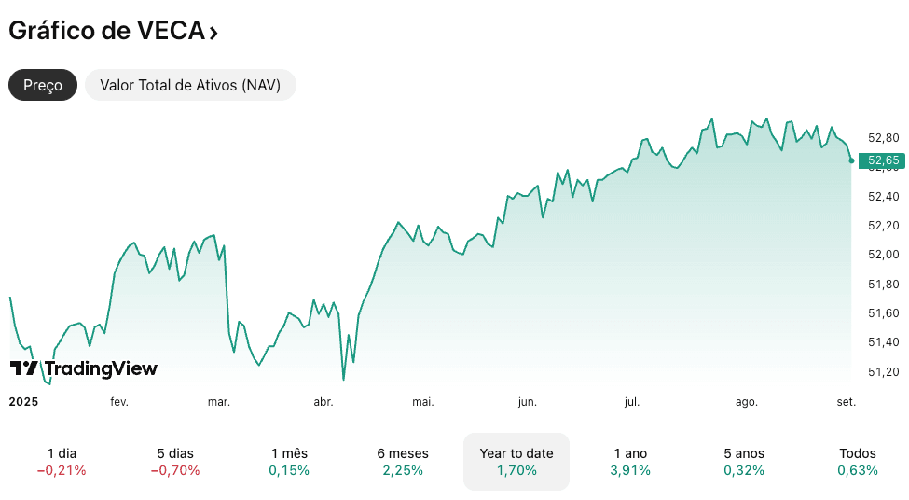Open the Gráfico de VECA heading link
The width and height of the screenshot is (909, 500).
click(105, 31)
